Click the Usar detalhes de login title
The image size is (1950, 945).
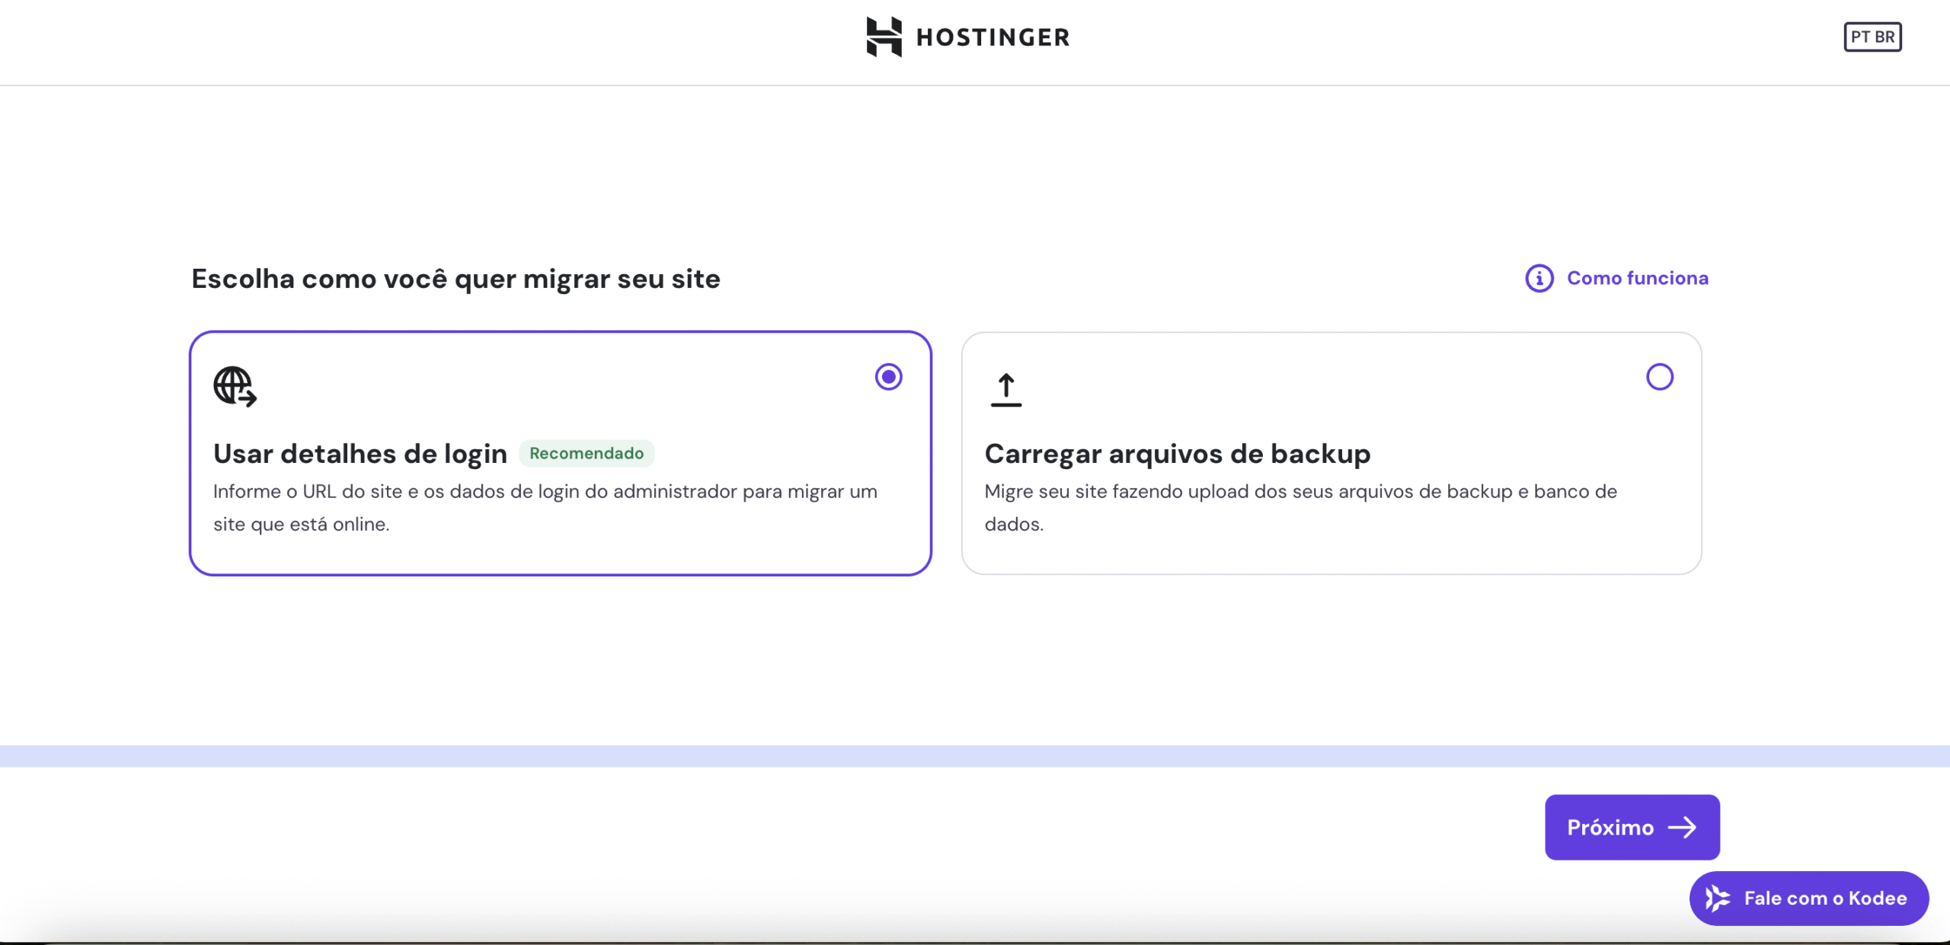point(360,454)
